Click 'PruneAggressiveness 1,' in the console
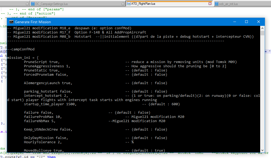 point(47,66)
